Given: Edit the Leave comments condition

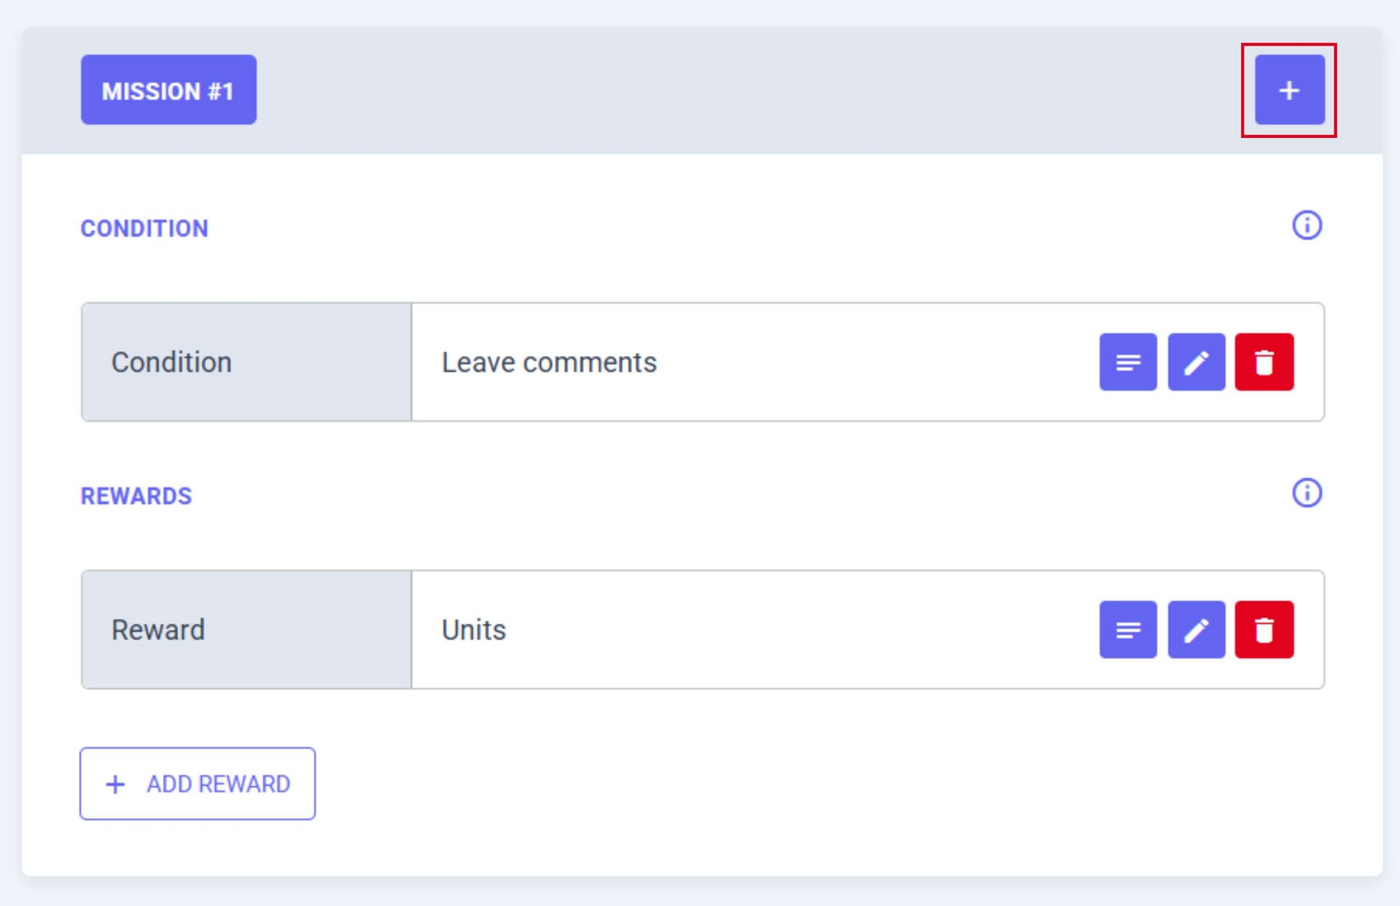Looking at the screenshot, I should 1196,362.
